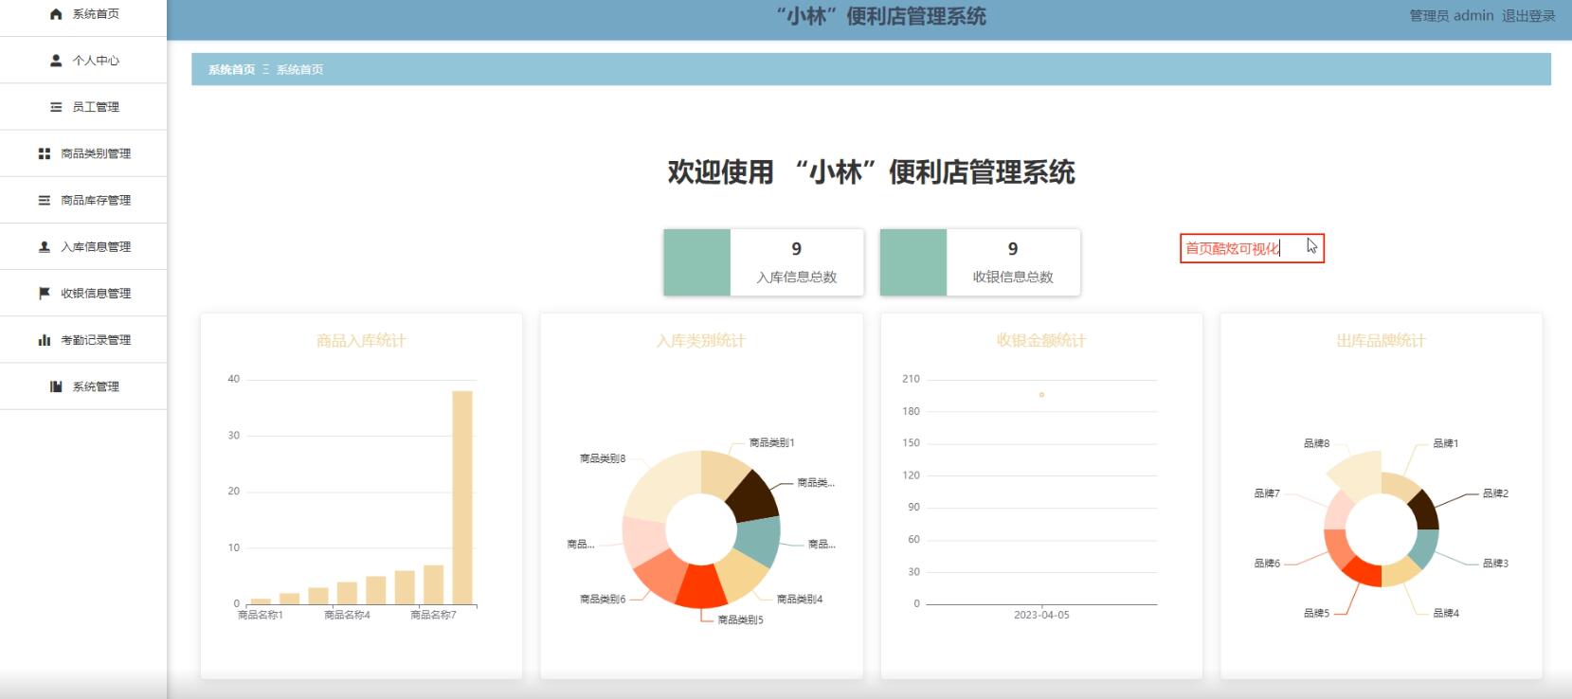Screen dimensions: 1572x699
Task: Click the flag icon beside 收银信息管理
Action: [45, 294]
